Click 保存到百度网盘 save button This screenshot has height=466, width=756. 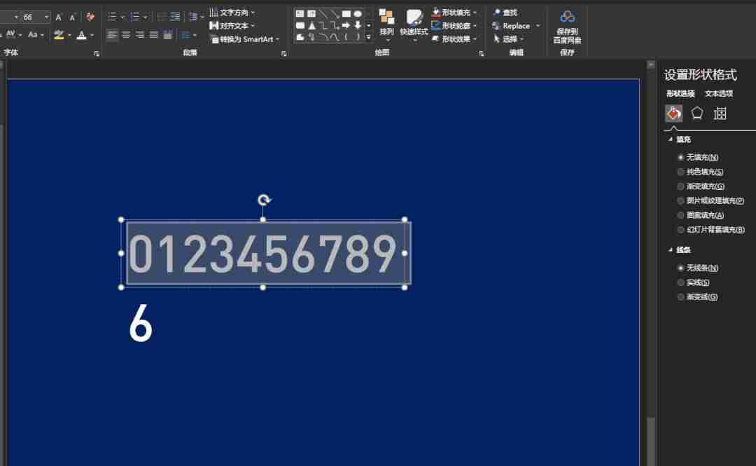pyautogui.click(x=567, y=27)
